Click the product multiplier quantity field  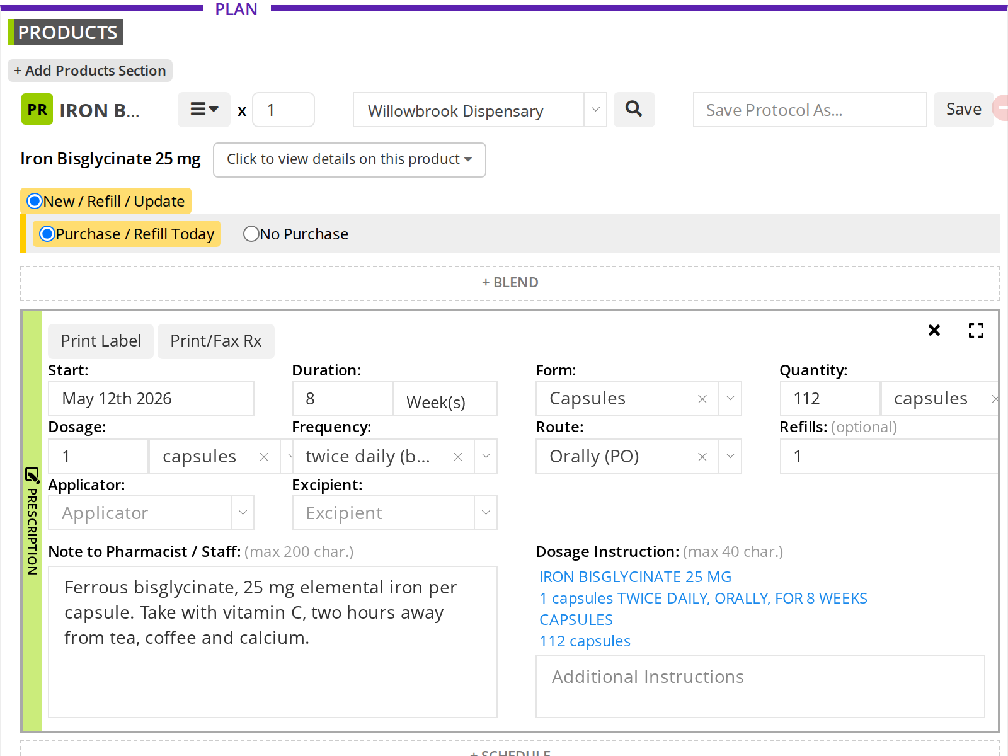[283, 110]
